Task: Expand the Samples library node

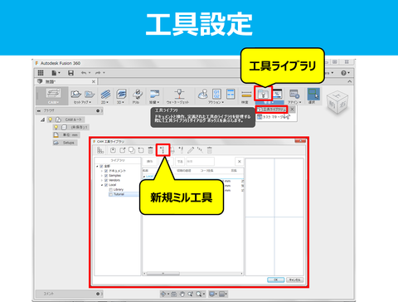Action: click(x=102, y=176)
